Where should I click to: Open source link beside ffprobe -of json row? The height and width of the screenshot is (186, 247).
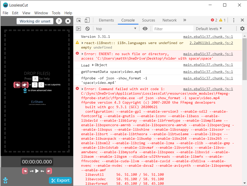pos(208,78)
